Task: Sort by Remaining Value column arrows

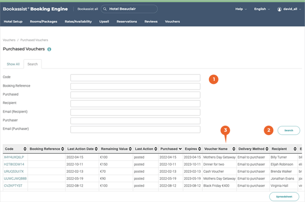Action: (131, 149)
